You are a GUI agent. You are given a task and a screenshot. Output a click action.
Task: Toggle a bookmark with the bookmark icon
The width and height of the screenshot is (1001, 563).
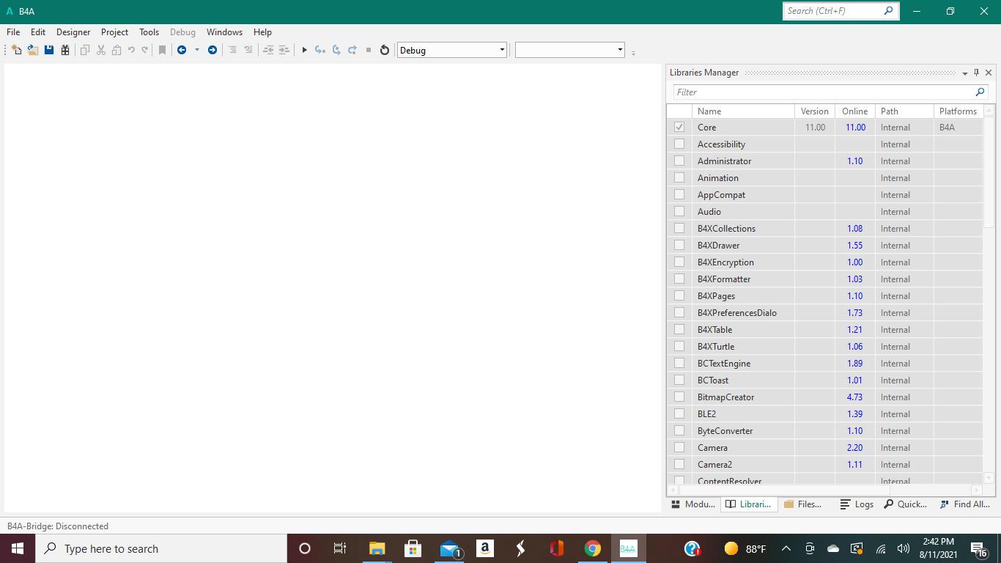click(163, 50)
